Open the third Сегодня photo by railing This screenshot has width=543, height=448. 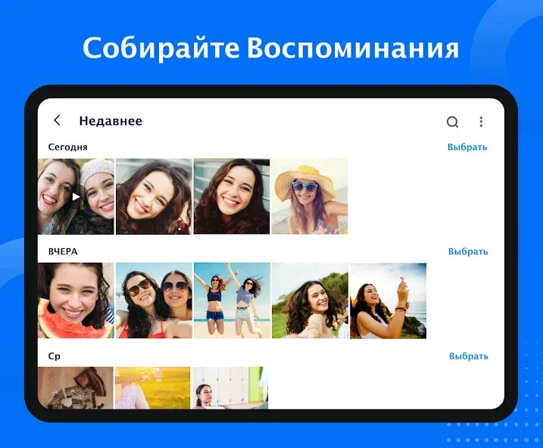click(x=232, y=197)
